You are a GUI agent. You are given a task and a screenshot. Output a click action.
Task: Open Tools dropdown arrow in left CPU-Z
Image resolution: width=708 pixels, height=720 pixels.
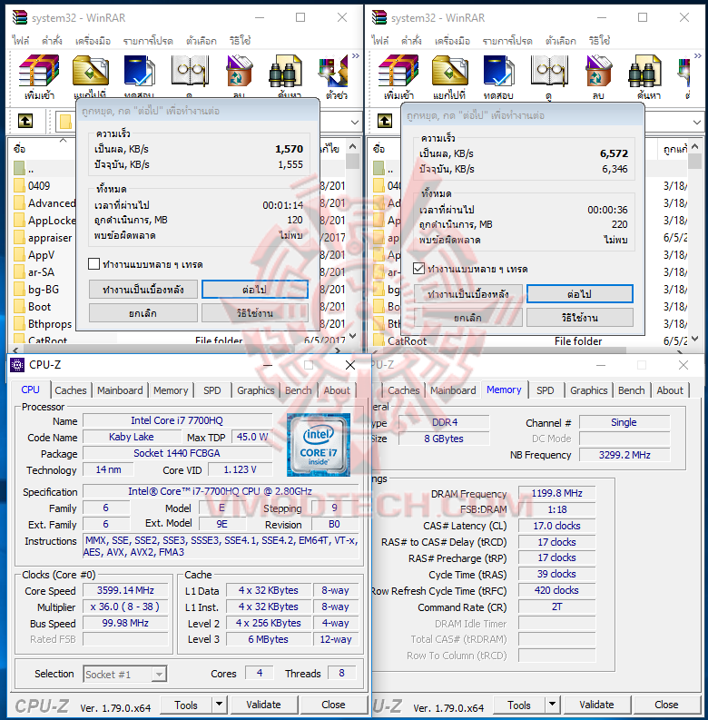[x=219, y=705]
